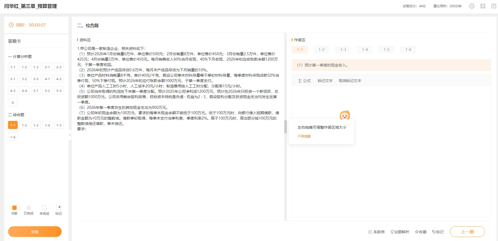Open the calculator icon in header

(483, 6)
